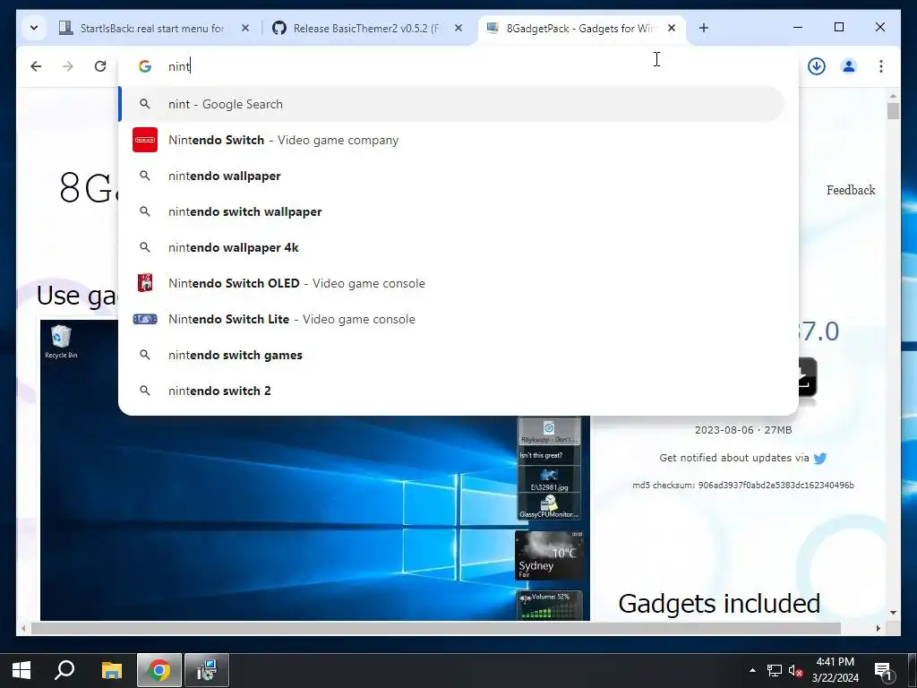Close the BasicThemer2 GitHub tab
The image size is (917, 688).
coord(458,28)
